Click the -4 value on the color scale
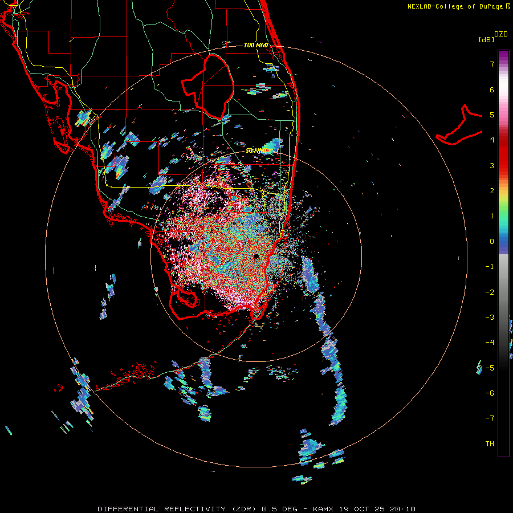Viewport: 513px width, 513px height. coord(490,342)
